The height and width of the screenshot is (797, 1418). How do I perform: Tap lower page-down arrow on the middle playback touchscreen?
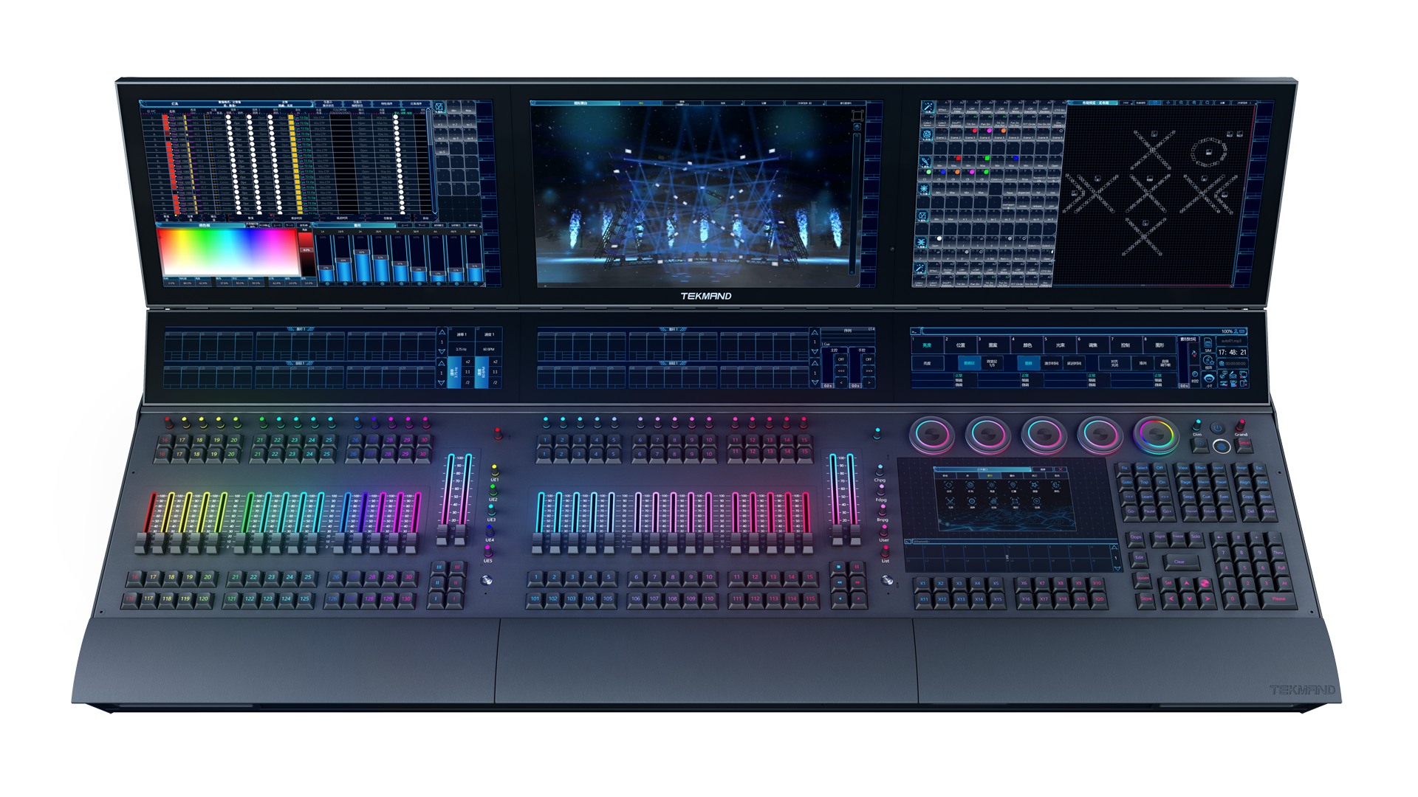tap(815, 382)
